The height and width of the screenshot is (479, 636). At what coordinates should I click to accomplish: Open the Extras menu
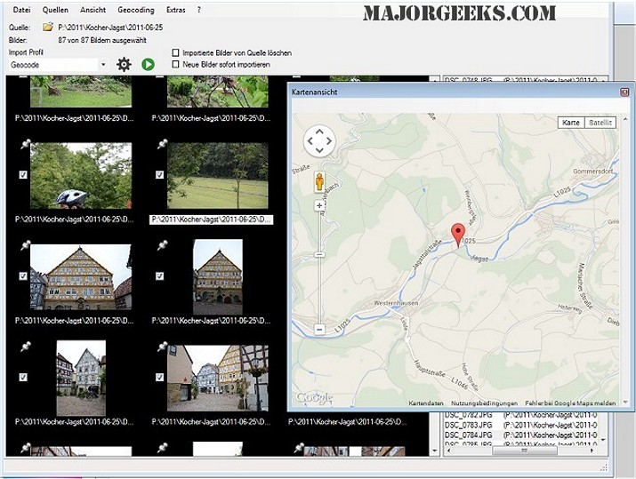[176, 10]
